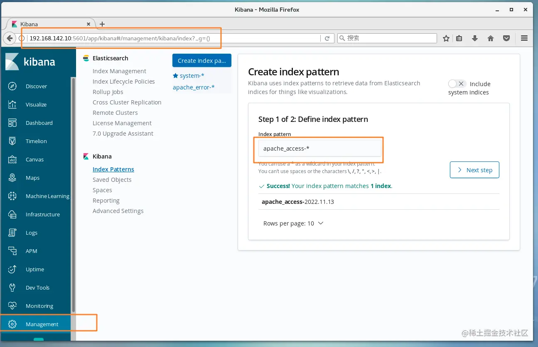This screenshot has width=538, height=347.
Task: Focus the Index pattern input field
Action: coord(319,149)
